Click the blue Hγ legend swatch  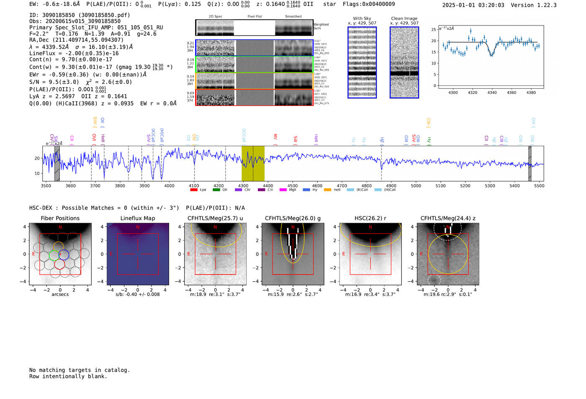coord(306,190)
